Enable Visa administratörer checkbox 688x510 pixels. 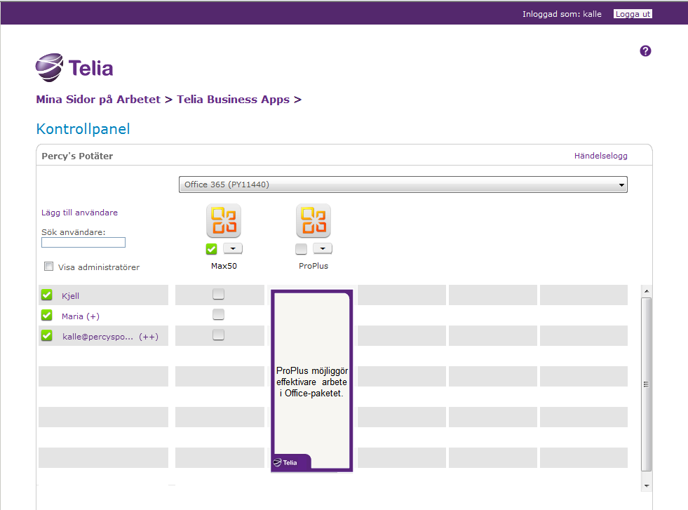click(x=48, y=267)
